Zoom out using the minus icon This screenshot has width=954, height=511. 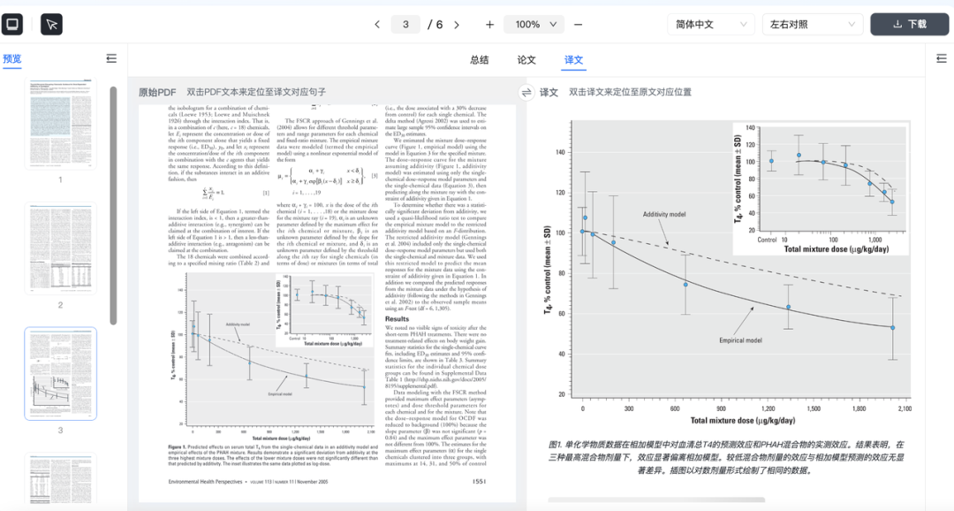(x=578, y=25)
